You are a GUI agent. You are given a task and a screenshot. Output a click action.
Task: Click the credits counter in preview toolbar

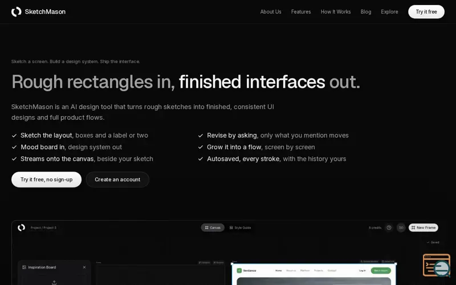(x=375, y=227)
